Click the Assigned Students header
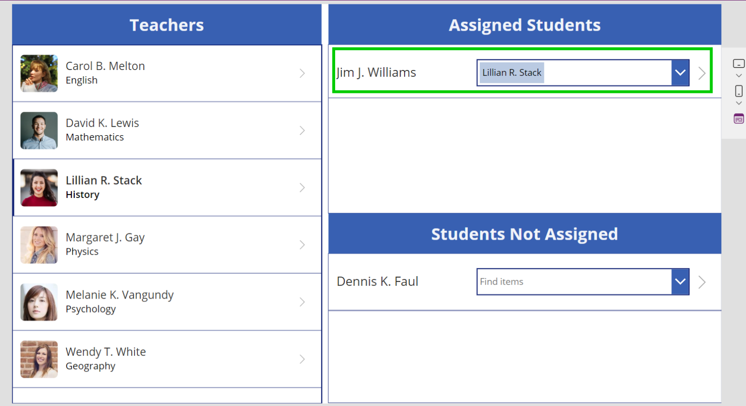 tap(525, 25)
